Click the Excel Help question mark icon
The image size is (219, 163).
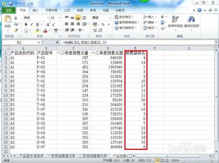pos(199,10)
